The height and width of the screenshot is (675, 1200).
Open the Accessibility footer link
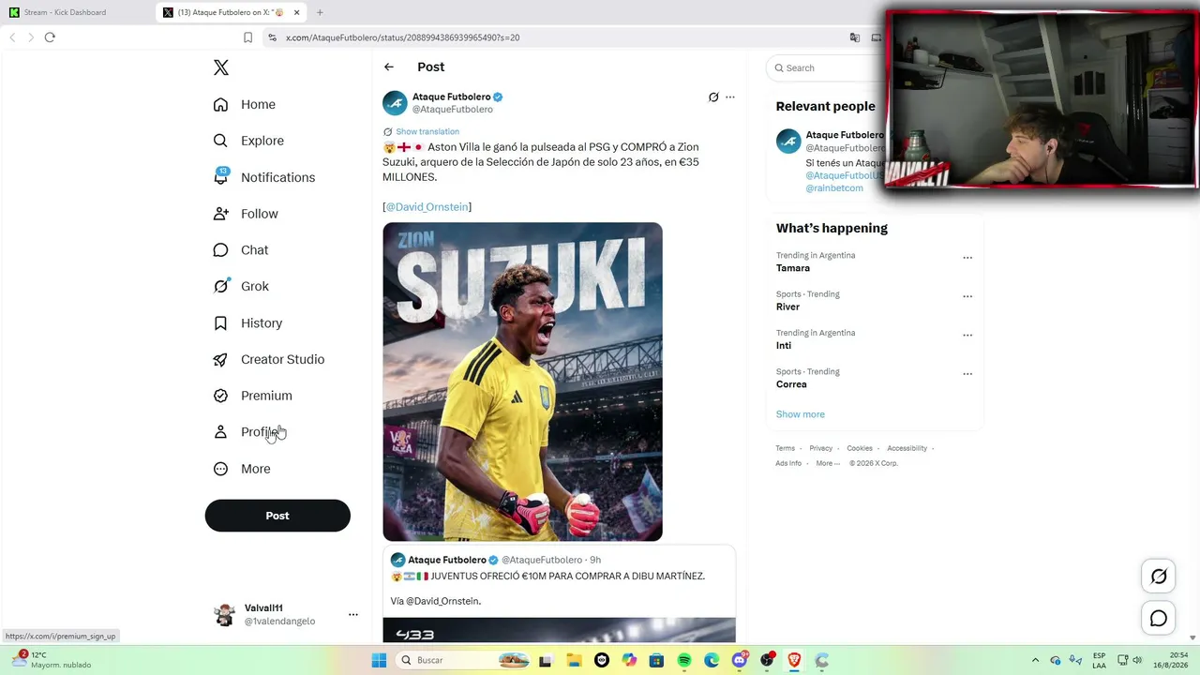click(x=907, y=448)
